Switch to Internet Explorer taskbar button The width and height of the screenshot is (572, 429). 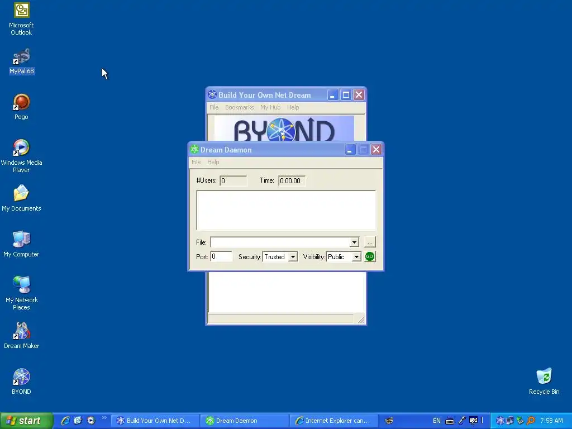point(333,421)
